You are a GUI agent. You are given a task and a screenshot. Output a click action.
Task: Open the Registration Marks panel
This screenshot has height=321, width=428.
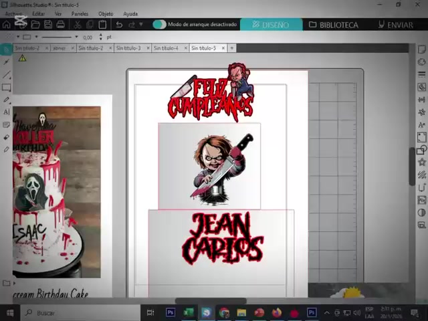(422, 137)
